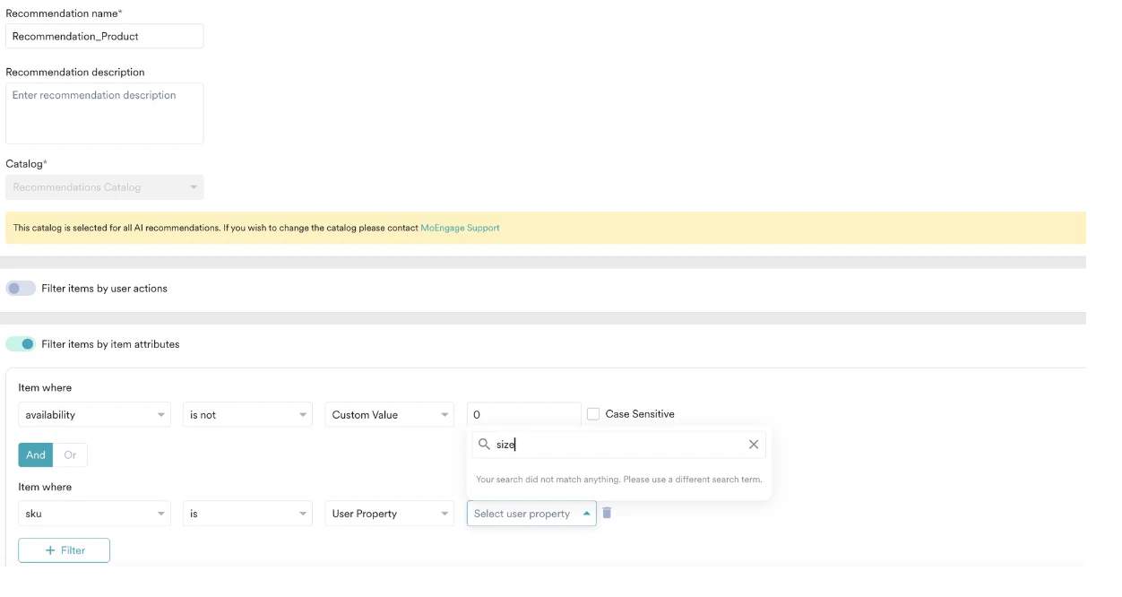Click the 'Item where' label above sku
This screenshot has width=1122, height=597.
[x=45, y=487]
